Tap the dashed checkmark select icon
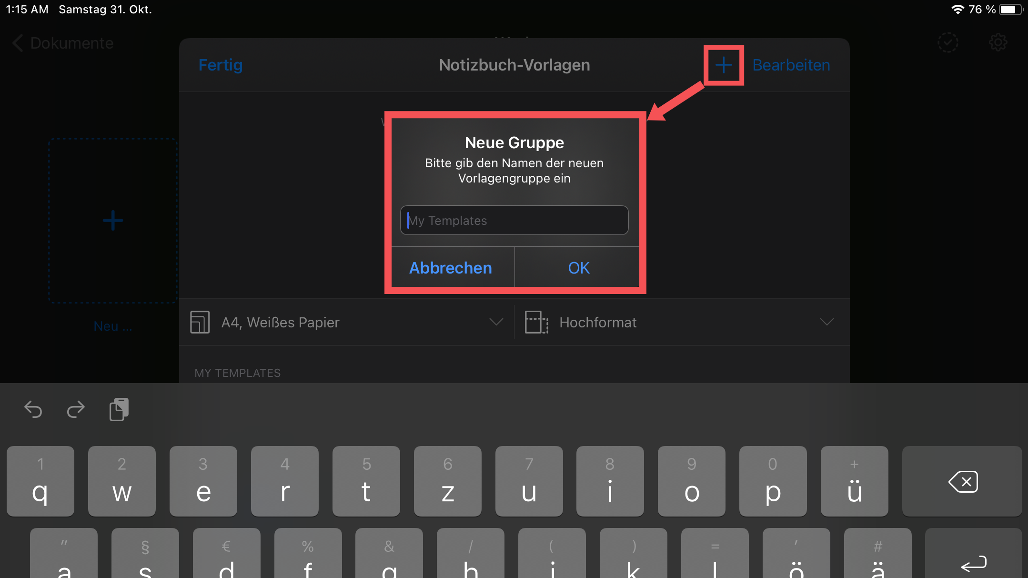The height and width of the screenshot is (578, 1028). coord(947,43)
